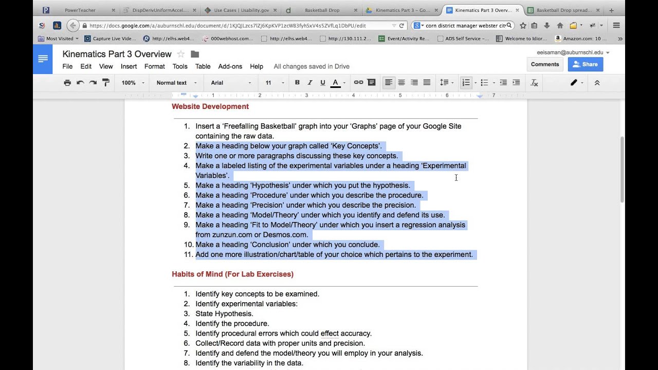Click the browser back button
The width and height of the screenshot is (658, 370).
point(73,25)
